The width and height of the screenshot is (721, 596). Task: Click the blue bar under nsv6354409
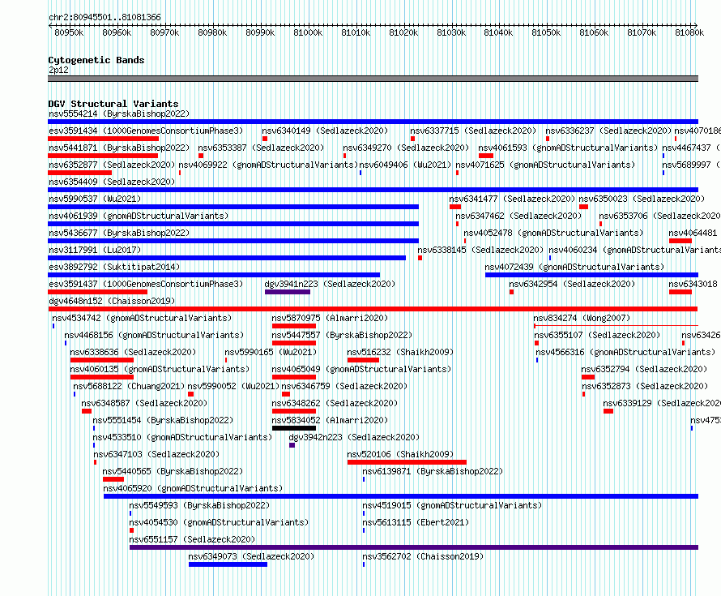[x=373, y=190]
